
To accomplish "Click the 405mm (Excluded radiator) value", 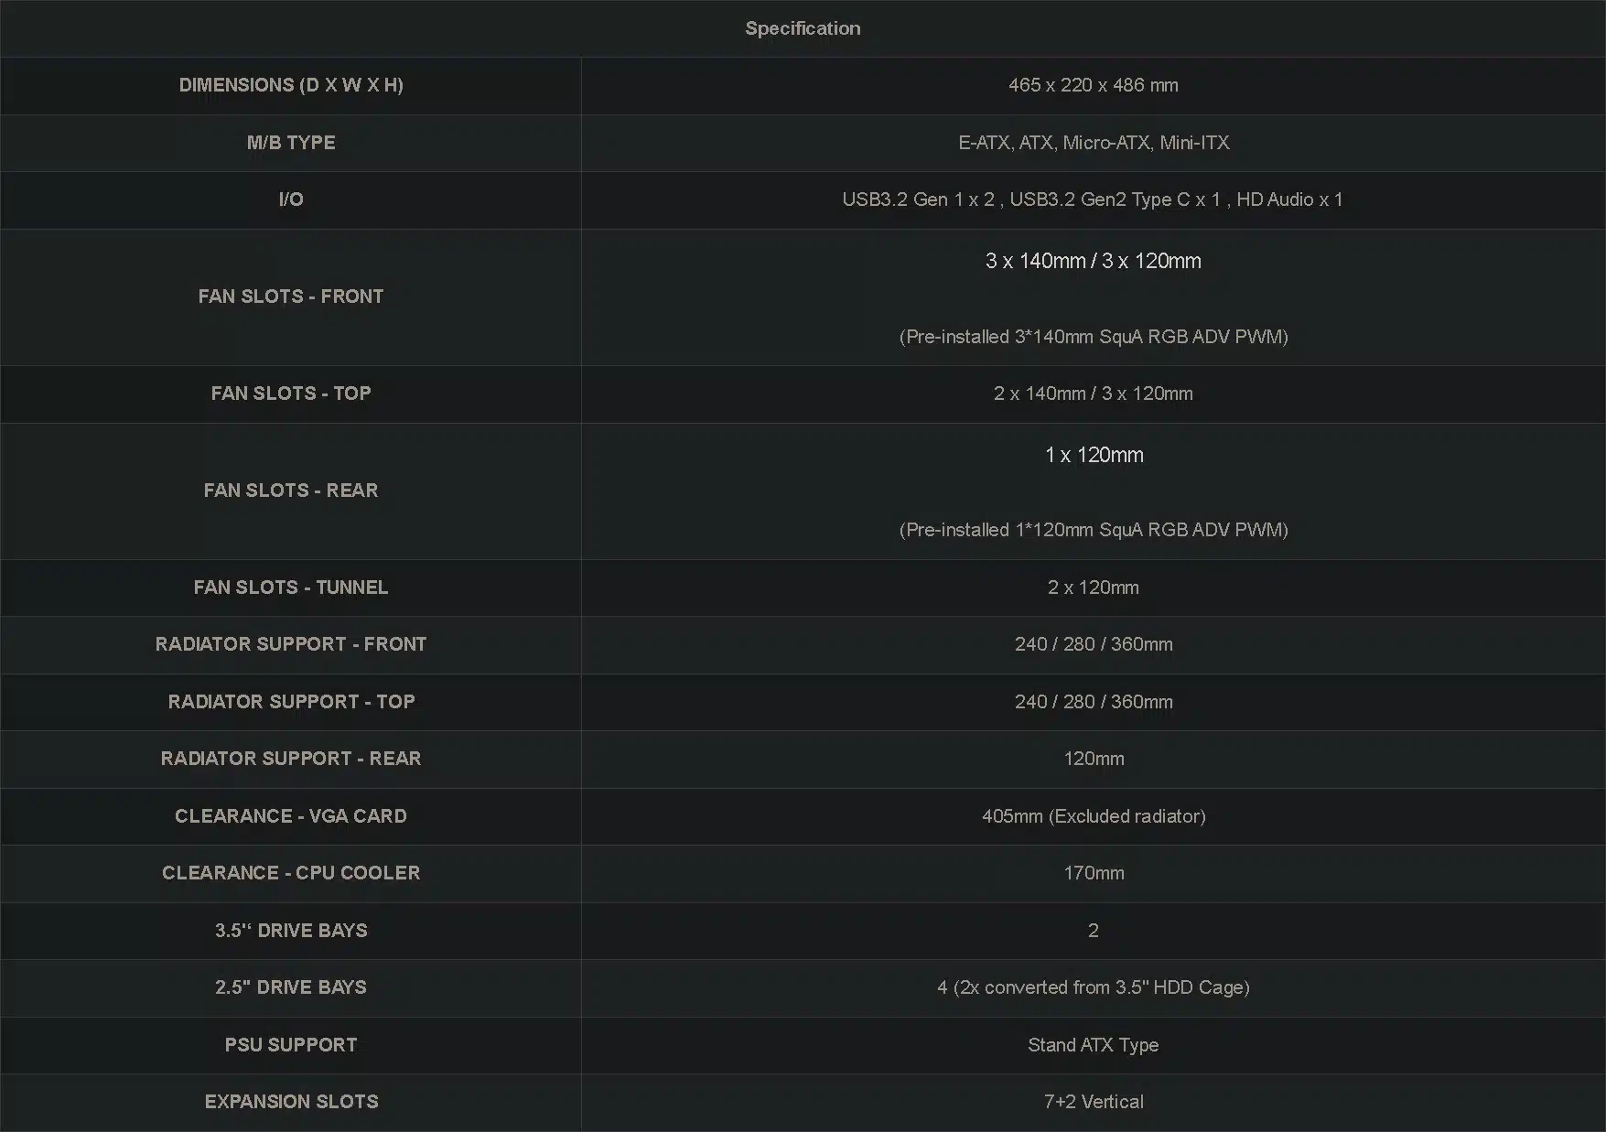I will 1093,816.
